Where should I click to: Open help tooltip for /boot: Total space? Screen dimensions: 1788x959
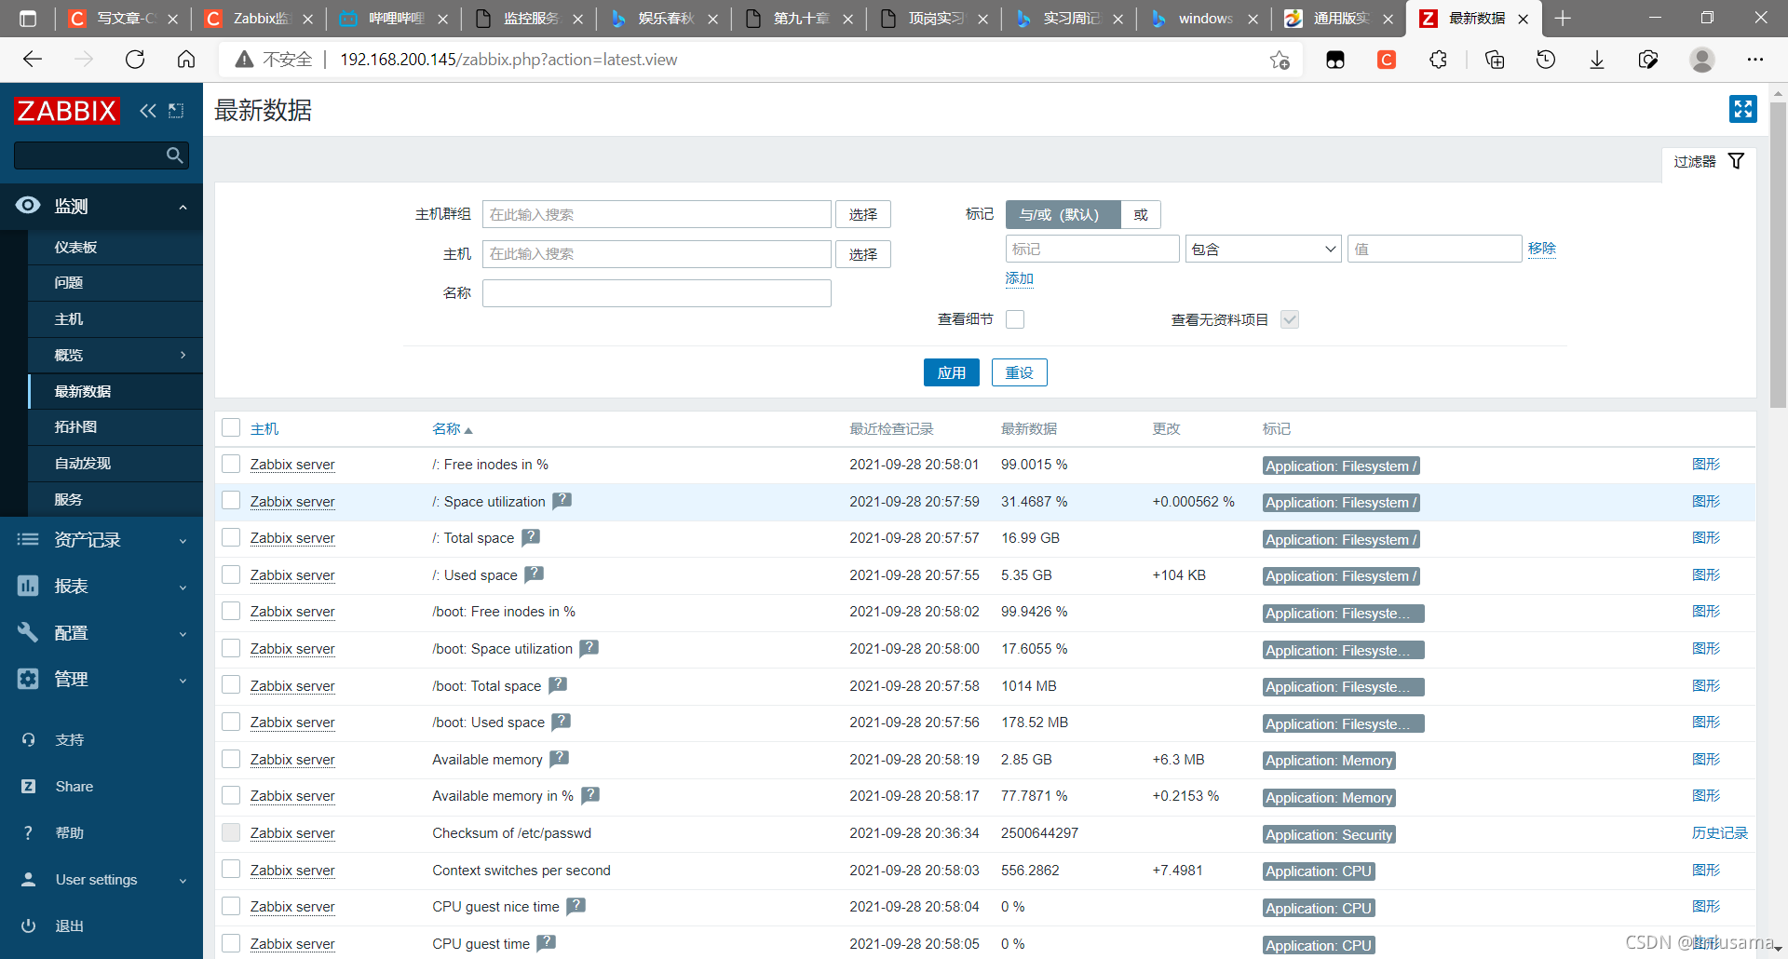pos(558,685)
